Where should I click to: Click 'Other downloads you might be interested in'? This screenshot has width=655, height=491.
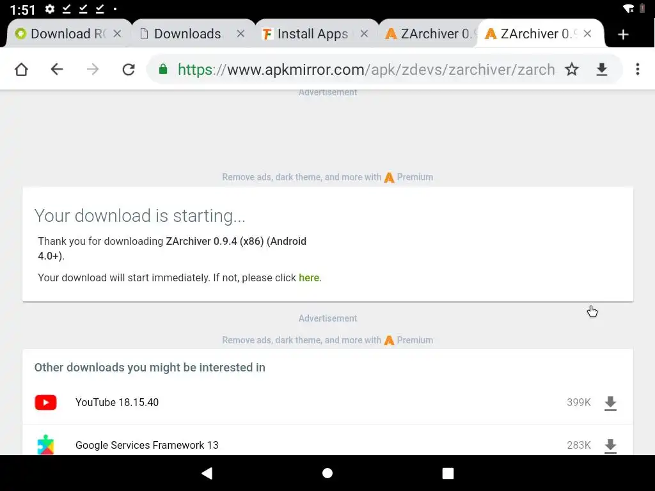point(150,368)
